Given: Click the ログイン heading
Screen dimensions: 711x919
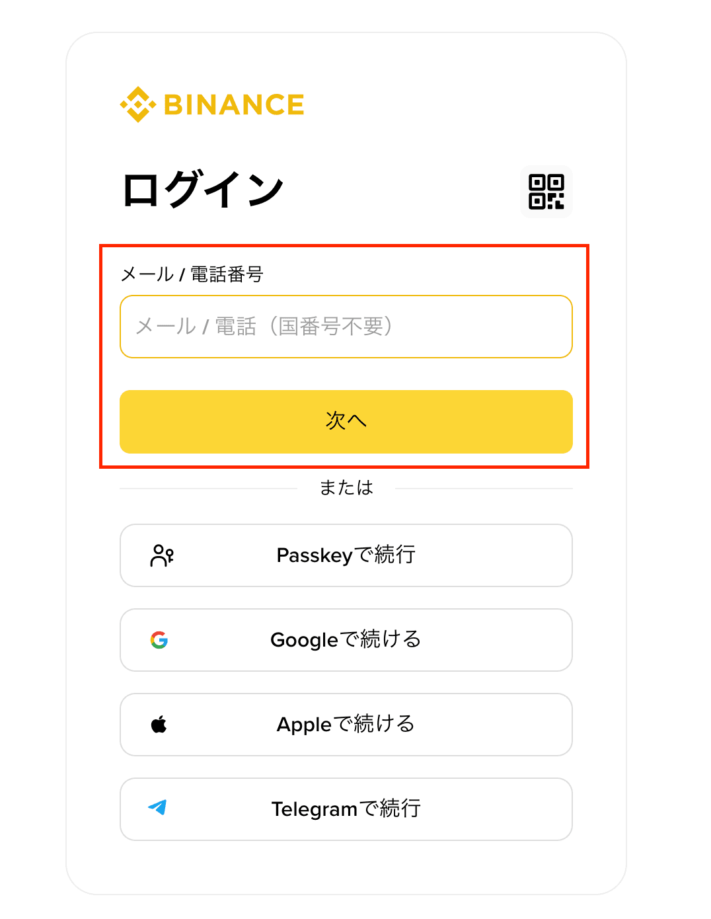Looking at the screenshot, I should click(202, 188).
